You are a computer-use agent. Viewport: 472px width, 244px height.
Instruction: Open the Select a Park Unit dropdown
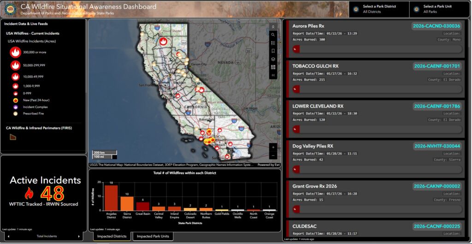439,9
